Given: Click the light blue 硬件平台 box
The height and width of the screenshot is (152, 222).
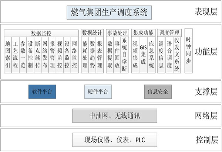Looking at the screenshot, I should [x=98, y=91].
